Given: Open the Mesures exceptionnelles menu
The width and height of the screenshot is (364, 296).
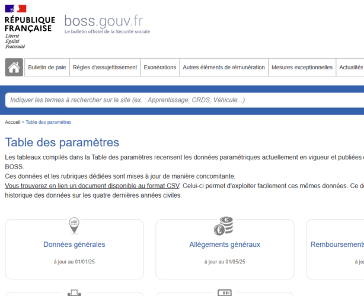Looking at the screenshot, I should coord(302,67).
